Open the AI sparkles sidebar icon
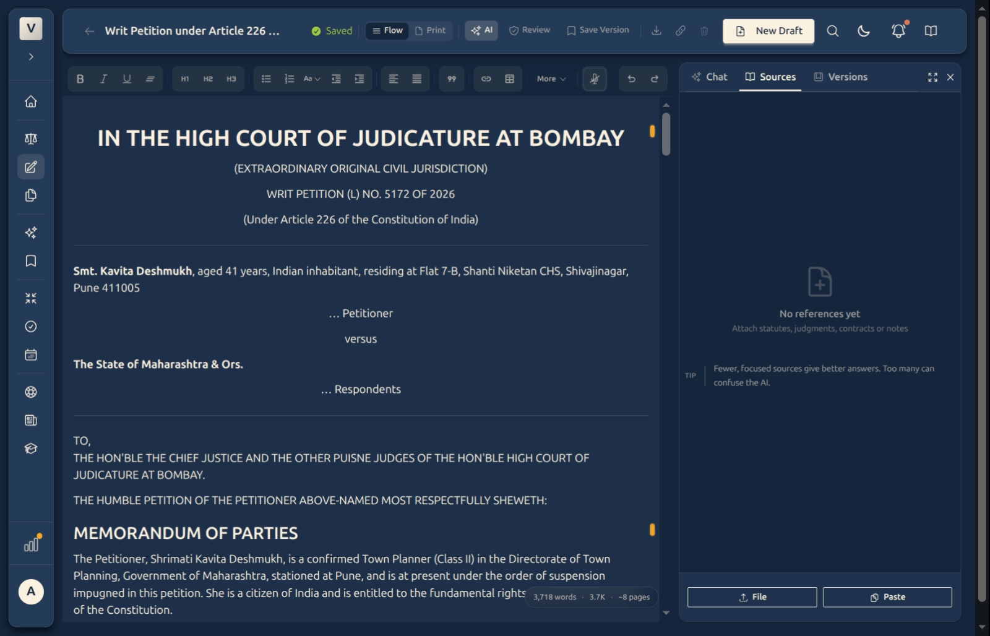This screenshot has height=636, width=990. tap(31, 233)
